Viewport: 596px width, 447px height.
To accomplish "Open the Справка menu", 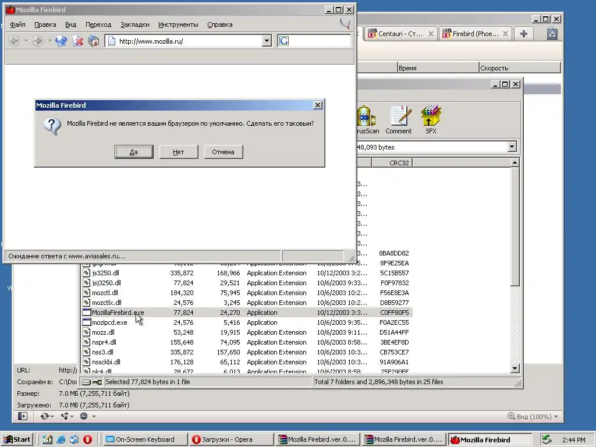I will [x=219, y=24].
